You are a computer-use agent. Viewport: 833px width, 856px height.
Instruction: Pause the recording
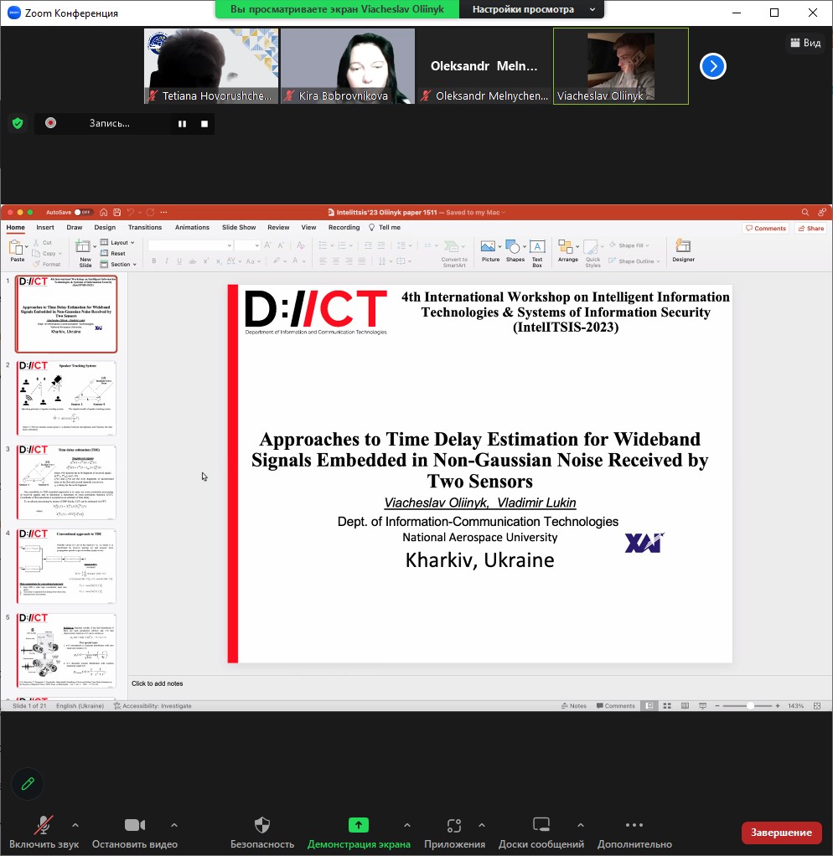(182, 124)
